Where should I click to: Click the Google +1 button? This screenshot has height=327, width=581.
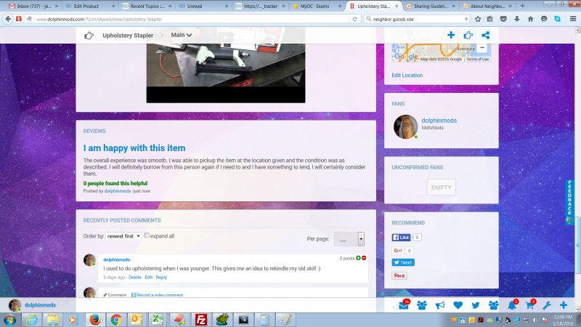point(398,251)
